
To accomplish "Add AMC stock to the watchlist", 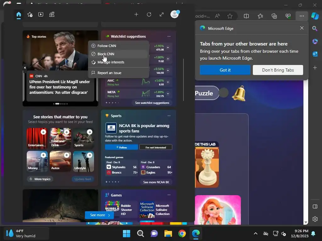I will point(168,82).
